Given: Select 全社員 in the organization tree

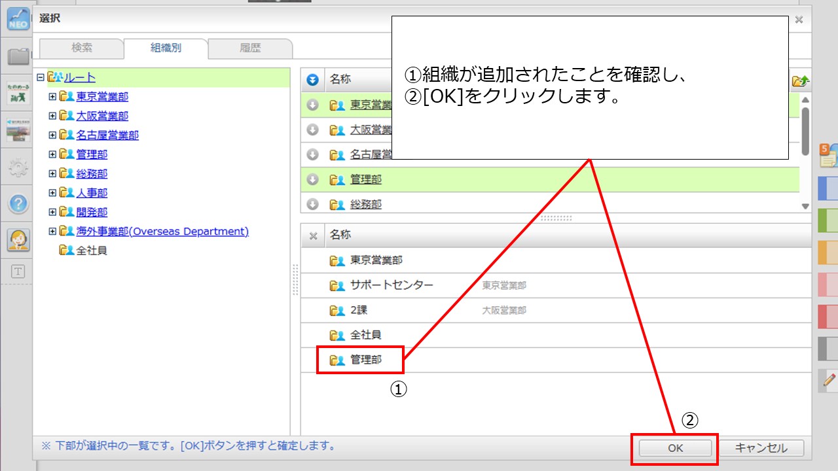Looking at the screenshot, I should [92, 251].
